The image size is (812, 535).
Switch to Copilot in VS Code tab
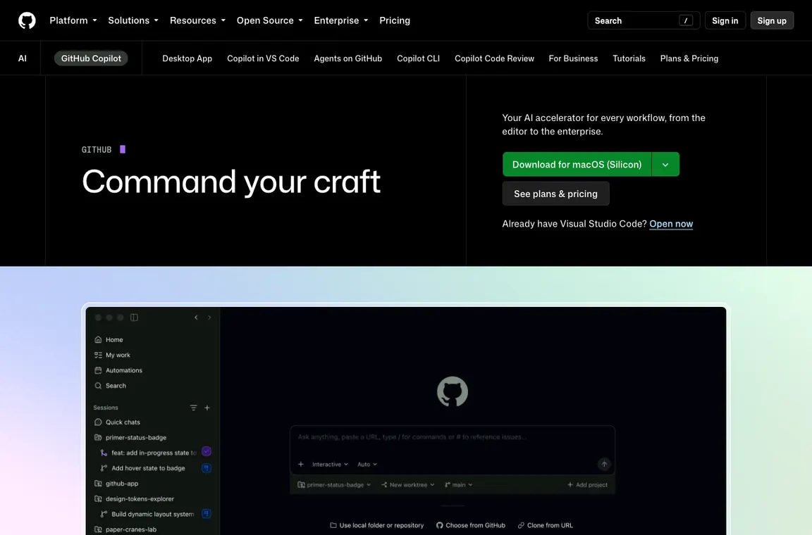click(x=263, y=58)
